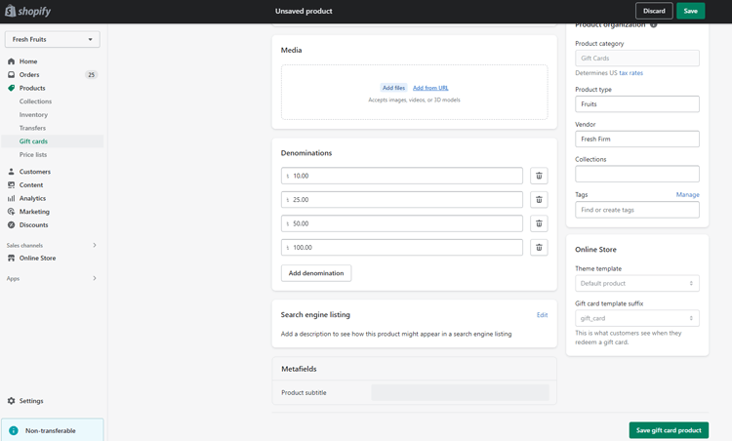Open Analytics in the sidebar
Screen dimensions: 732x441
tap(32, 198)
